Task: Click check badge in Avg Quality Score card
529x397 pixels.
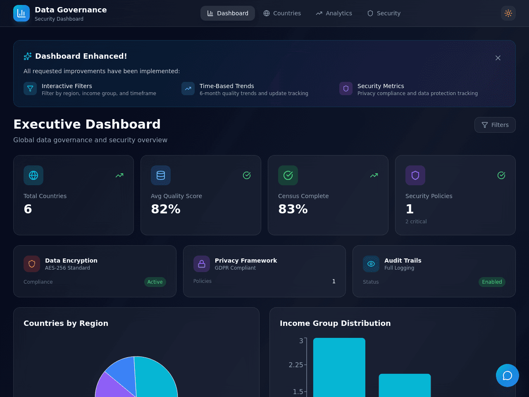Action: (247, 175)
